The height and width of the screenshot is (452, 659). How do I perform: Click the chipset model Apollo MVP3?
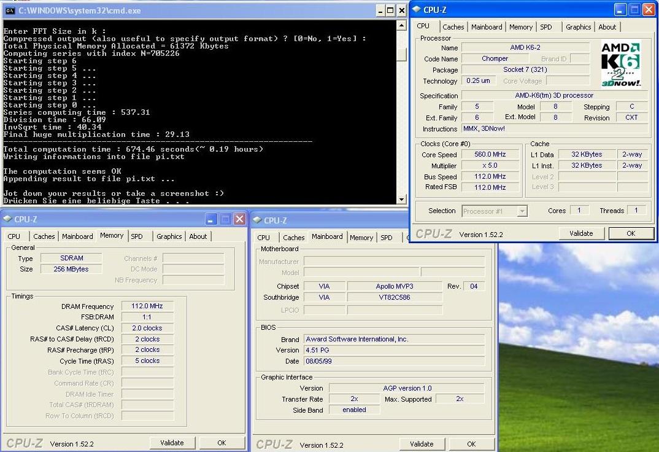[395, 286]
